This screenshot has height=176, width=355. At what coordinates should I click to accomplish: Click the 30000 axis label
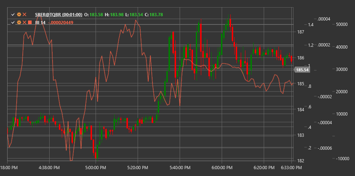click(342, 69)
